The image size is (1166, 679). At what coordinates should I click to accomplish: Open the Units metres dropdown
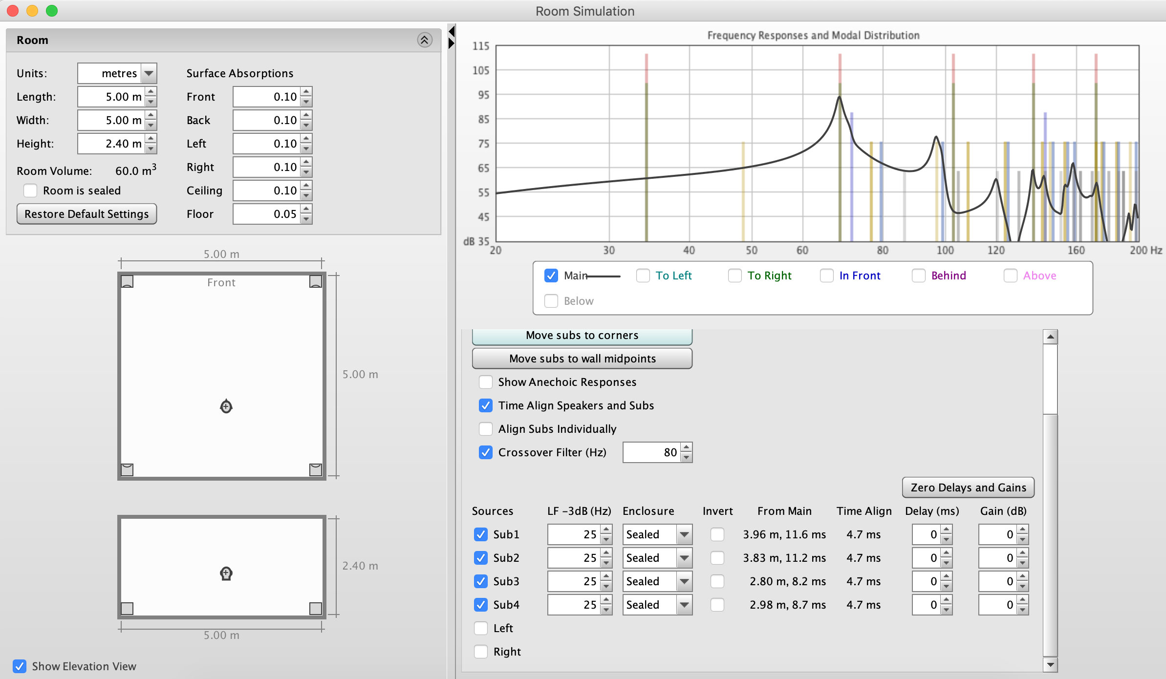[149, 73]
